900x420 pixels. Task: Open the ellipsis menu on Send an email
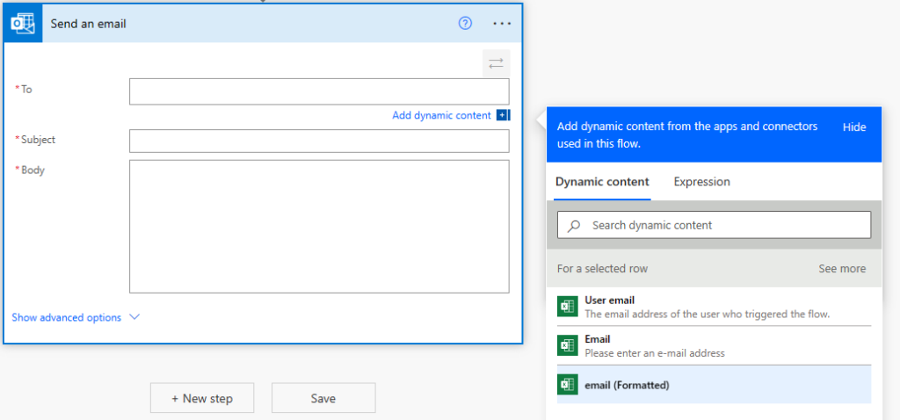502,24
